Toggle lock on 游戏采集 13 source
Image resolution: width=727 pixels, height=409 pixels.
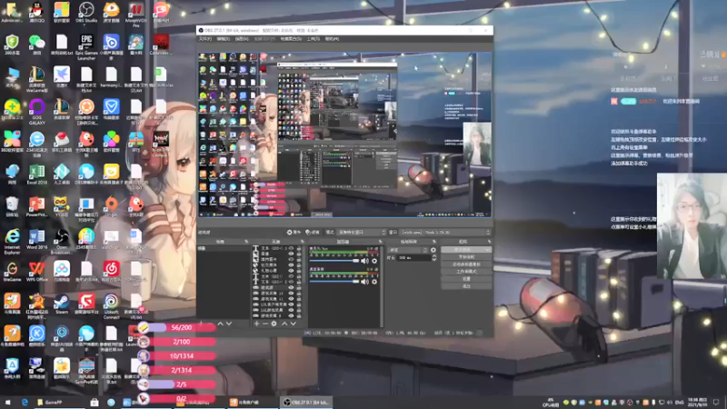(299, 293)
